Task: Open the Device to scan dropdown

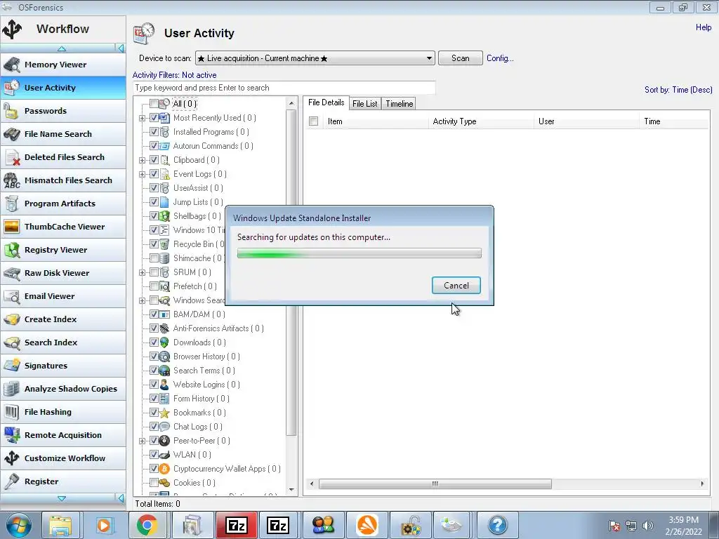Action: pos(315,58)
